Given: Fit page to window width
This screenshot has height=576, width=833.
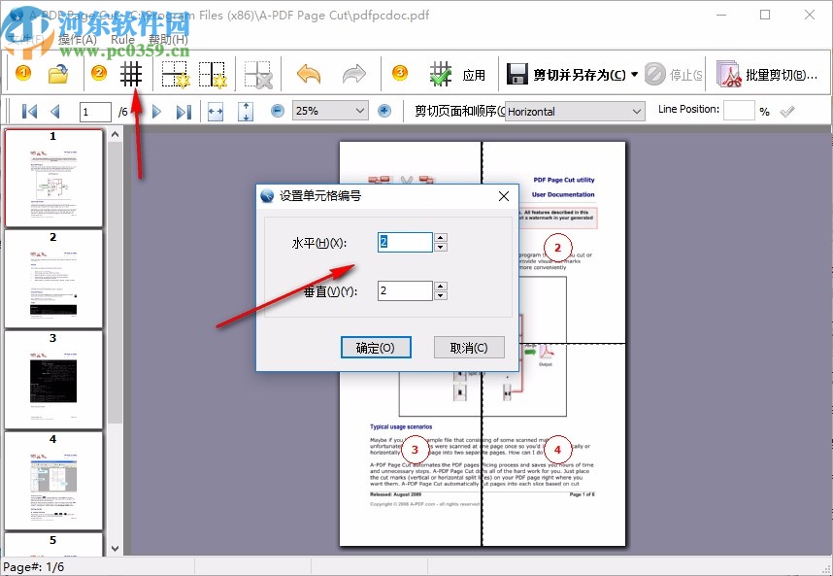Looking at the screenshot, I should point(216,111).
